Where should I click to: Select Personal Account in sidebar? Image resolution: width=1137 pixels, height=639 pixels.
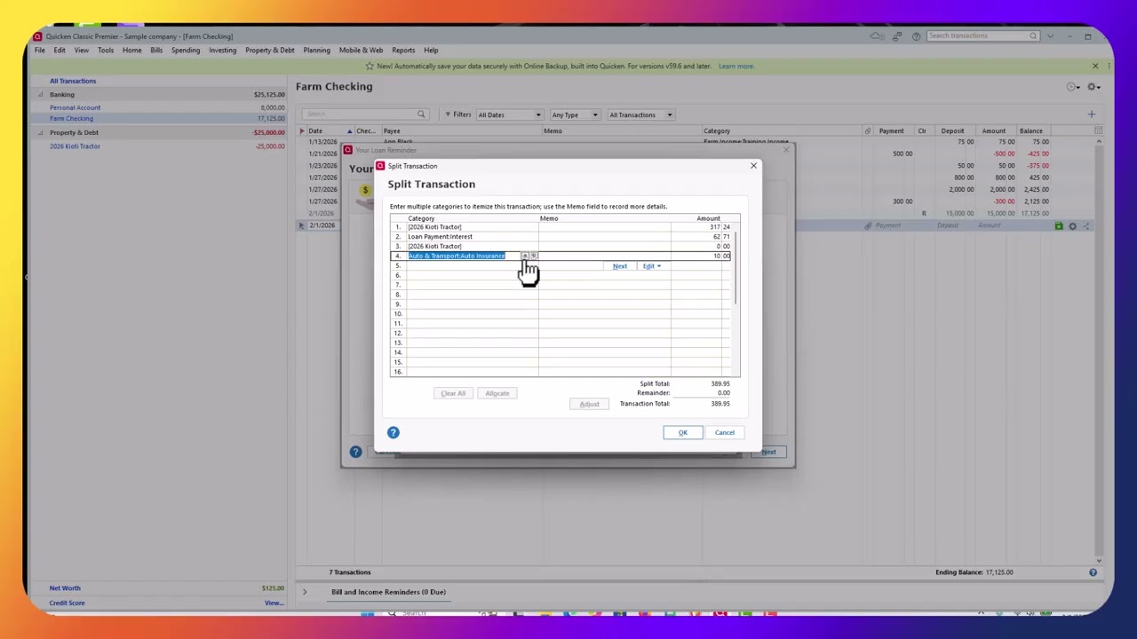(76, 107)
